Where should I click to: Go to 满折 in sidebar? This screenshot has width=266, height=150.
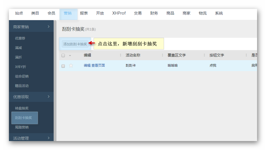18,57
